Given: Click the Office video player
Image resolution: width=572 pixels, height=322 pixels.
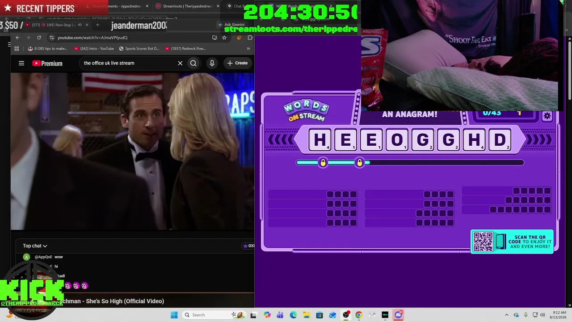Looking at the screenshot, I should coord(132,151).
